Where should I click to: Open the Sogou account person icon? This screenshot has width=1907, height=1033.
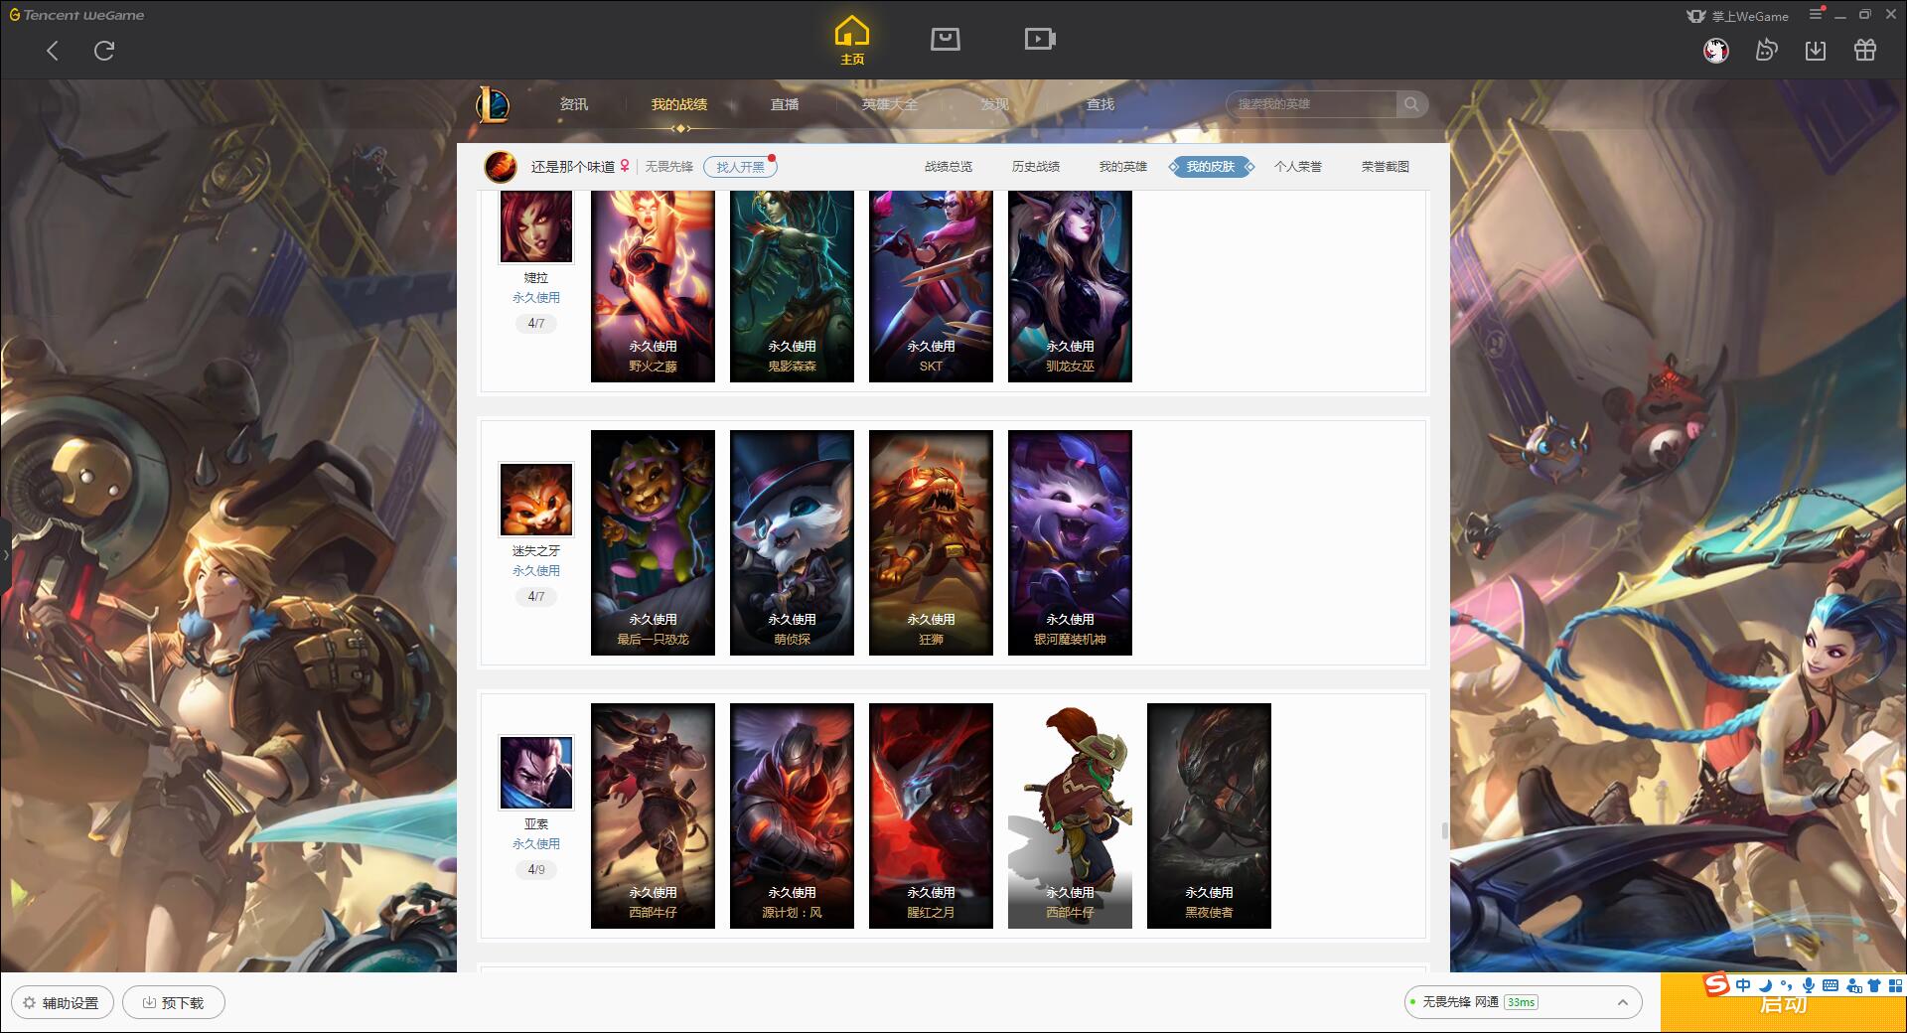[1852, 985]
